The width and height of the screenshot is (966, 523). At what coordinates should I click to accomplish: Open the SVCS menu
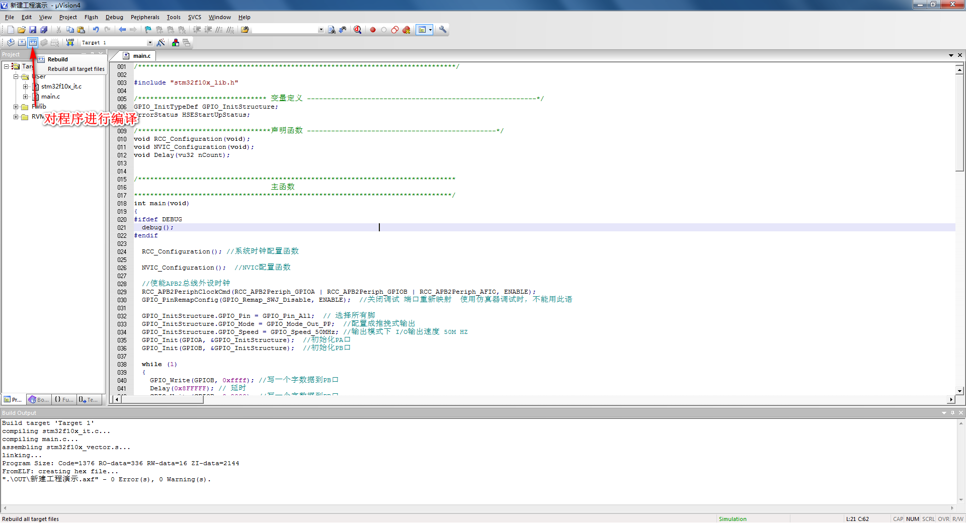point(195,17)
